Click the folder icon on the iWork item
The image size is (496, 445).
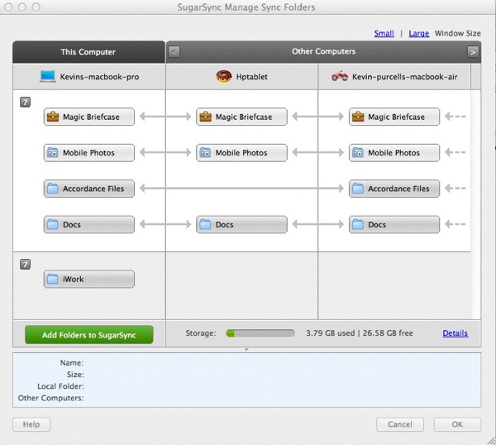(x=53, y=279)
